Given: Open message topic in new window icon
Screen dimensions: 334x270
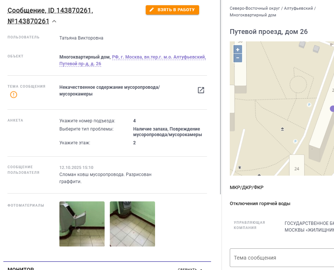Looking at the screenshot, I should pyautogui.click(x=201, y=90).
